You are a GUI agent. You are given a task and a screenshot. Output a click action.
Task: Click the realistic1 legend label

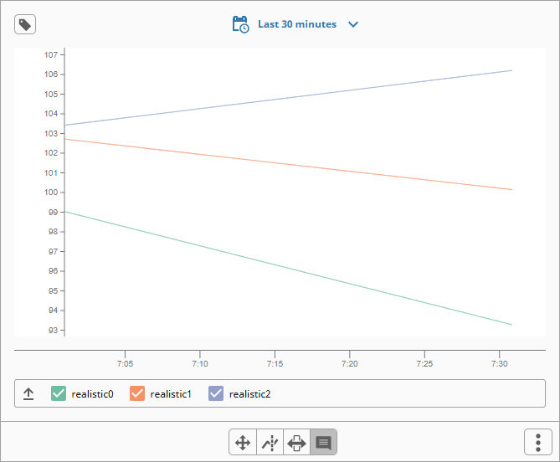(x=171, y=394)
